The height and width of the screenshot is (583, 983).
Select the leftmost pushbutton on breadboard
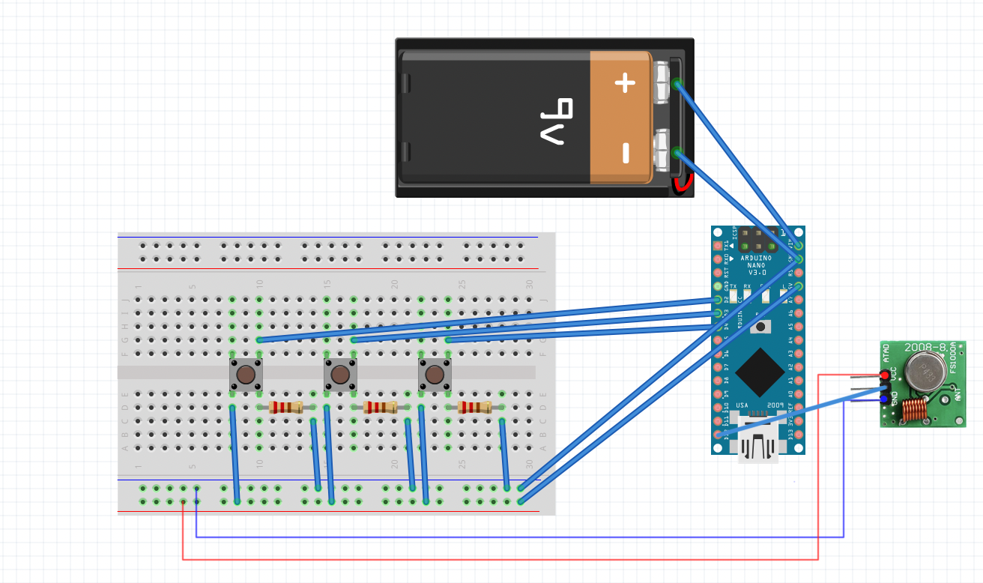(246, 375)
